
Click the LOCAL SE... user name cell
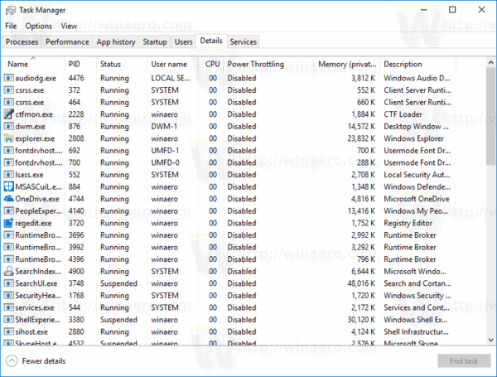[171, 78]
